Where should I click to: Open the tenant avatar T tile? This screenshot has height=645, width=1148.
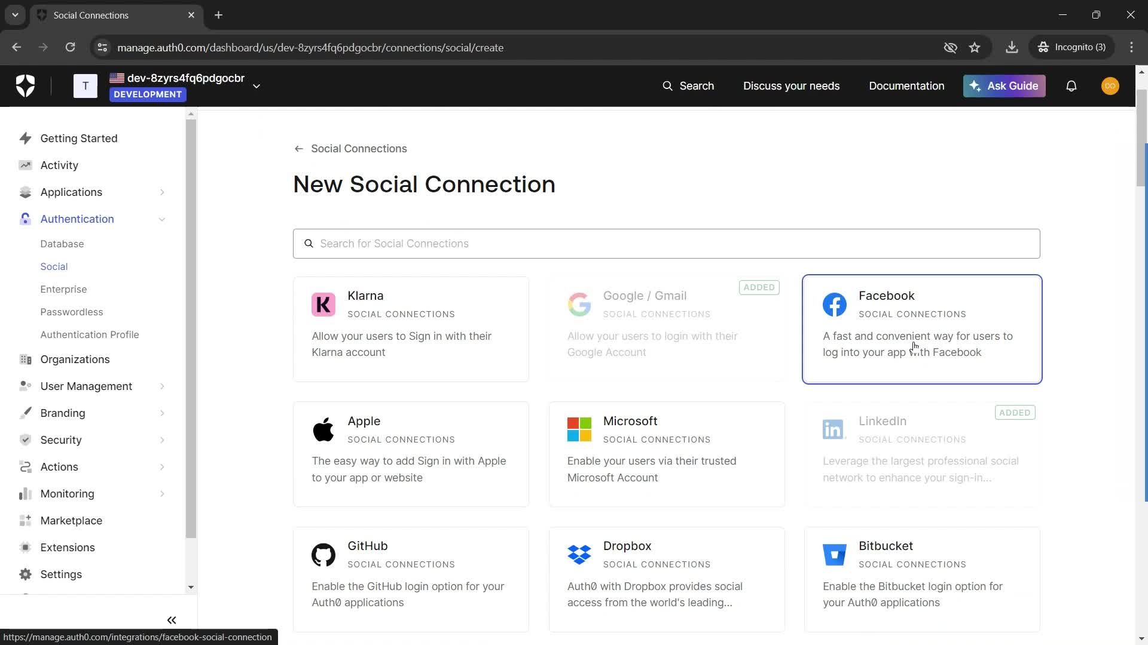click(86, 86)
